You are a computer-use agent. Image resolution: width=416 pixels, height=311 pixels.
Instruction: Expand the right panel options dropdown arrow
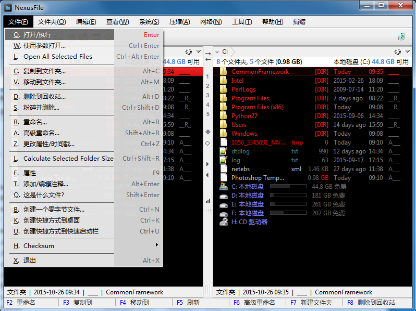click(x=408, y=51)
